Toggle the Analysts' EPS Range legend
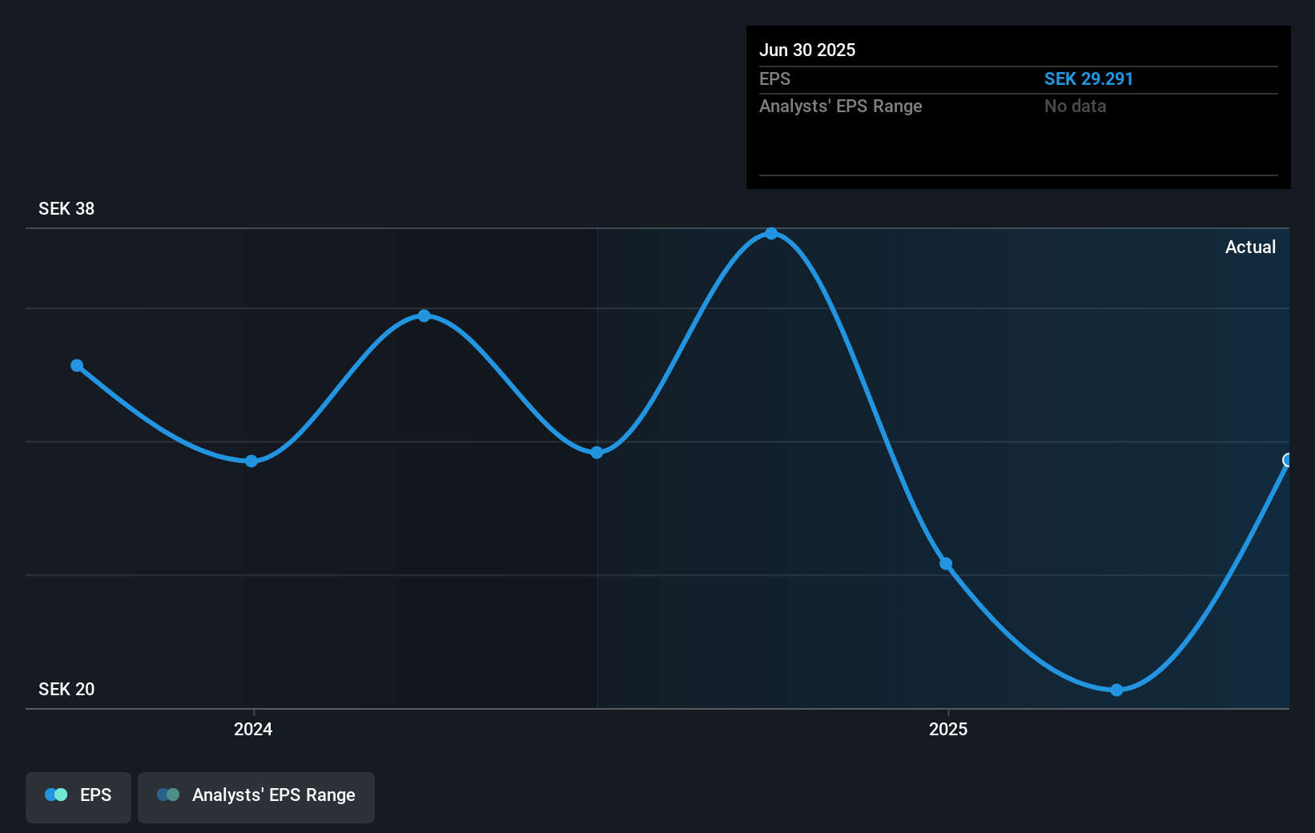The width and height of the screenshot is (1315, 833). coord(256,797)
